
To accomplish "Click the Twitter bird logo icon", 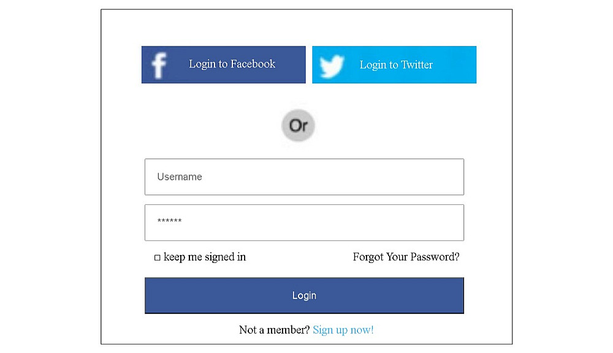I will (332, 65).
